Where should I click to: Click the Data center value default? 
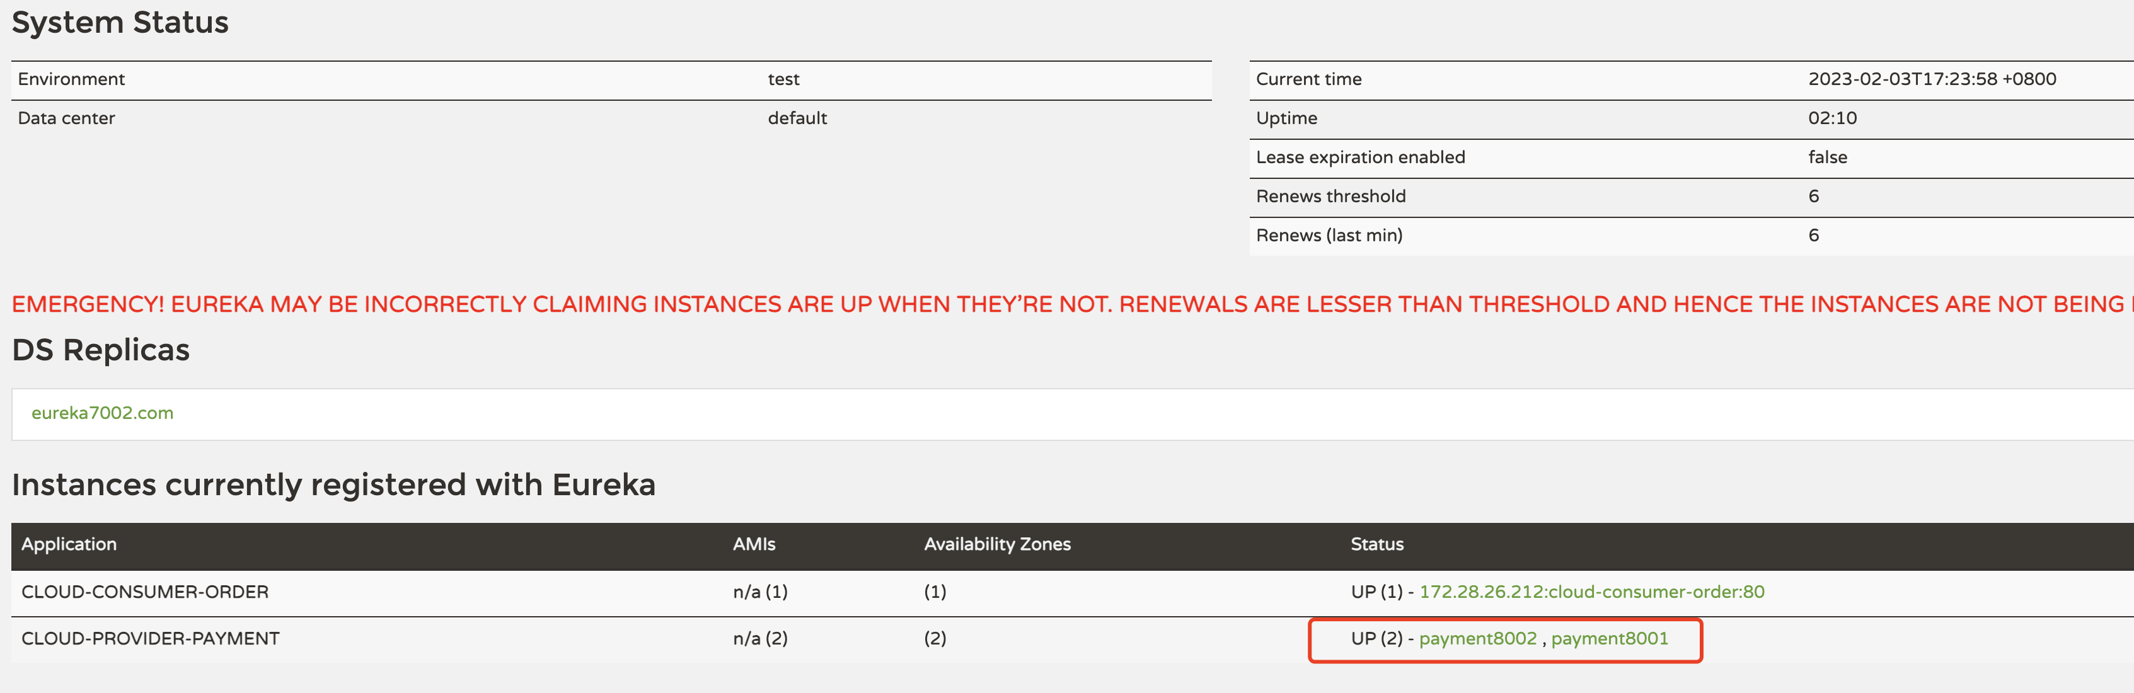pyautogui.click(x=797, y=118)
